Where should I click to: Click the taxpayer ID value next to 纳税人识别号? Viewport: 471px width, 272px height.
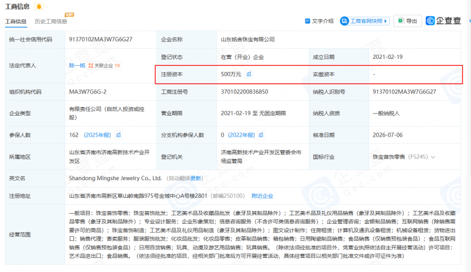pos(404,92)
